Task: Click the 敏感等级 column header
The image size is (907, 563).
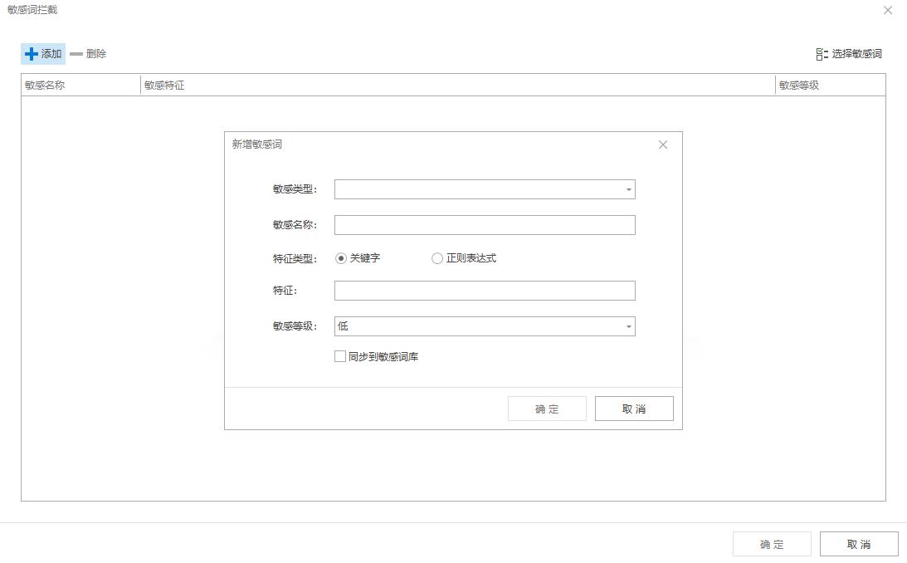Action: 831,85
